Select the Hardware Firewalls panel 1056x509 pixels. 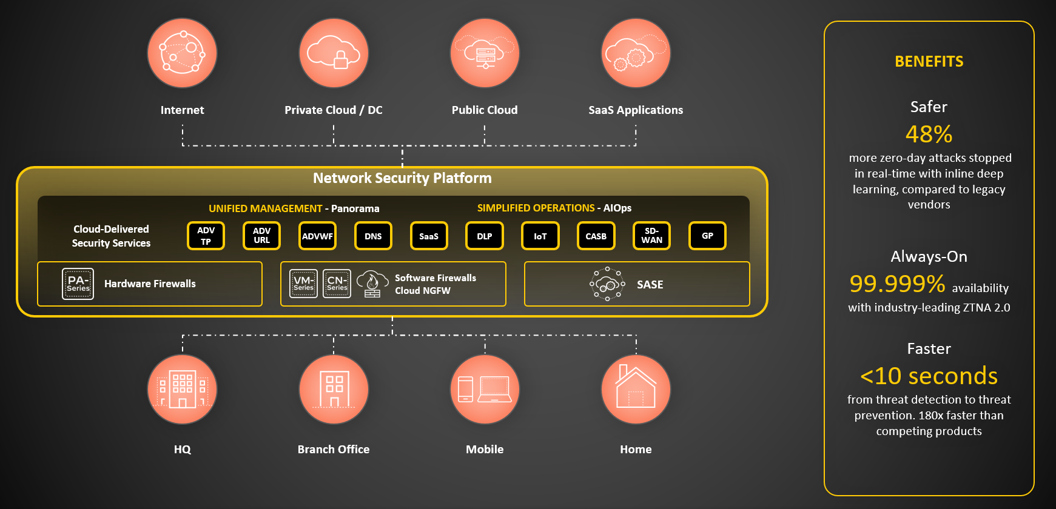pos(150,284)
